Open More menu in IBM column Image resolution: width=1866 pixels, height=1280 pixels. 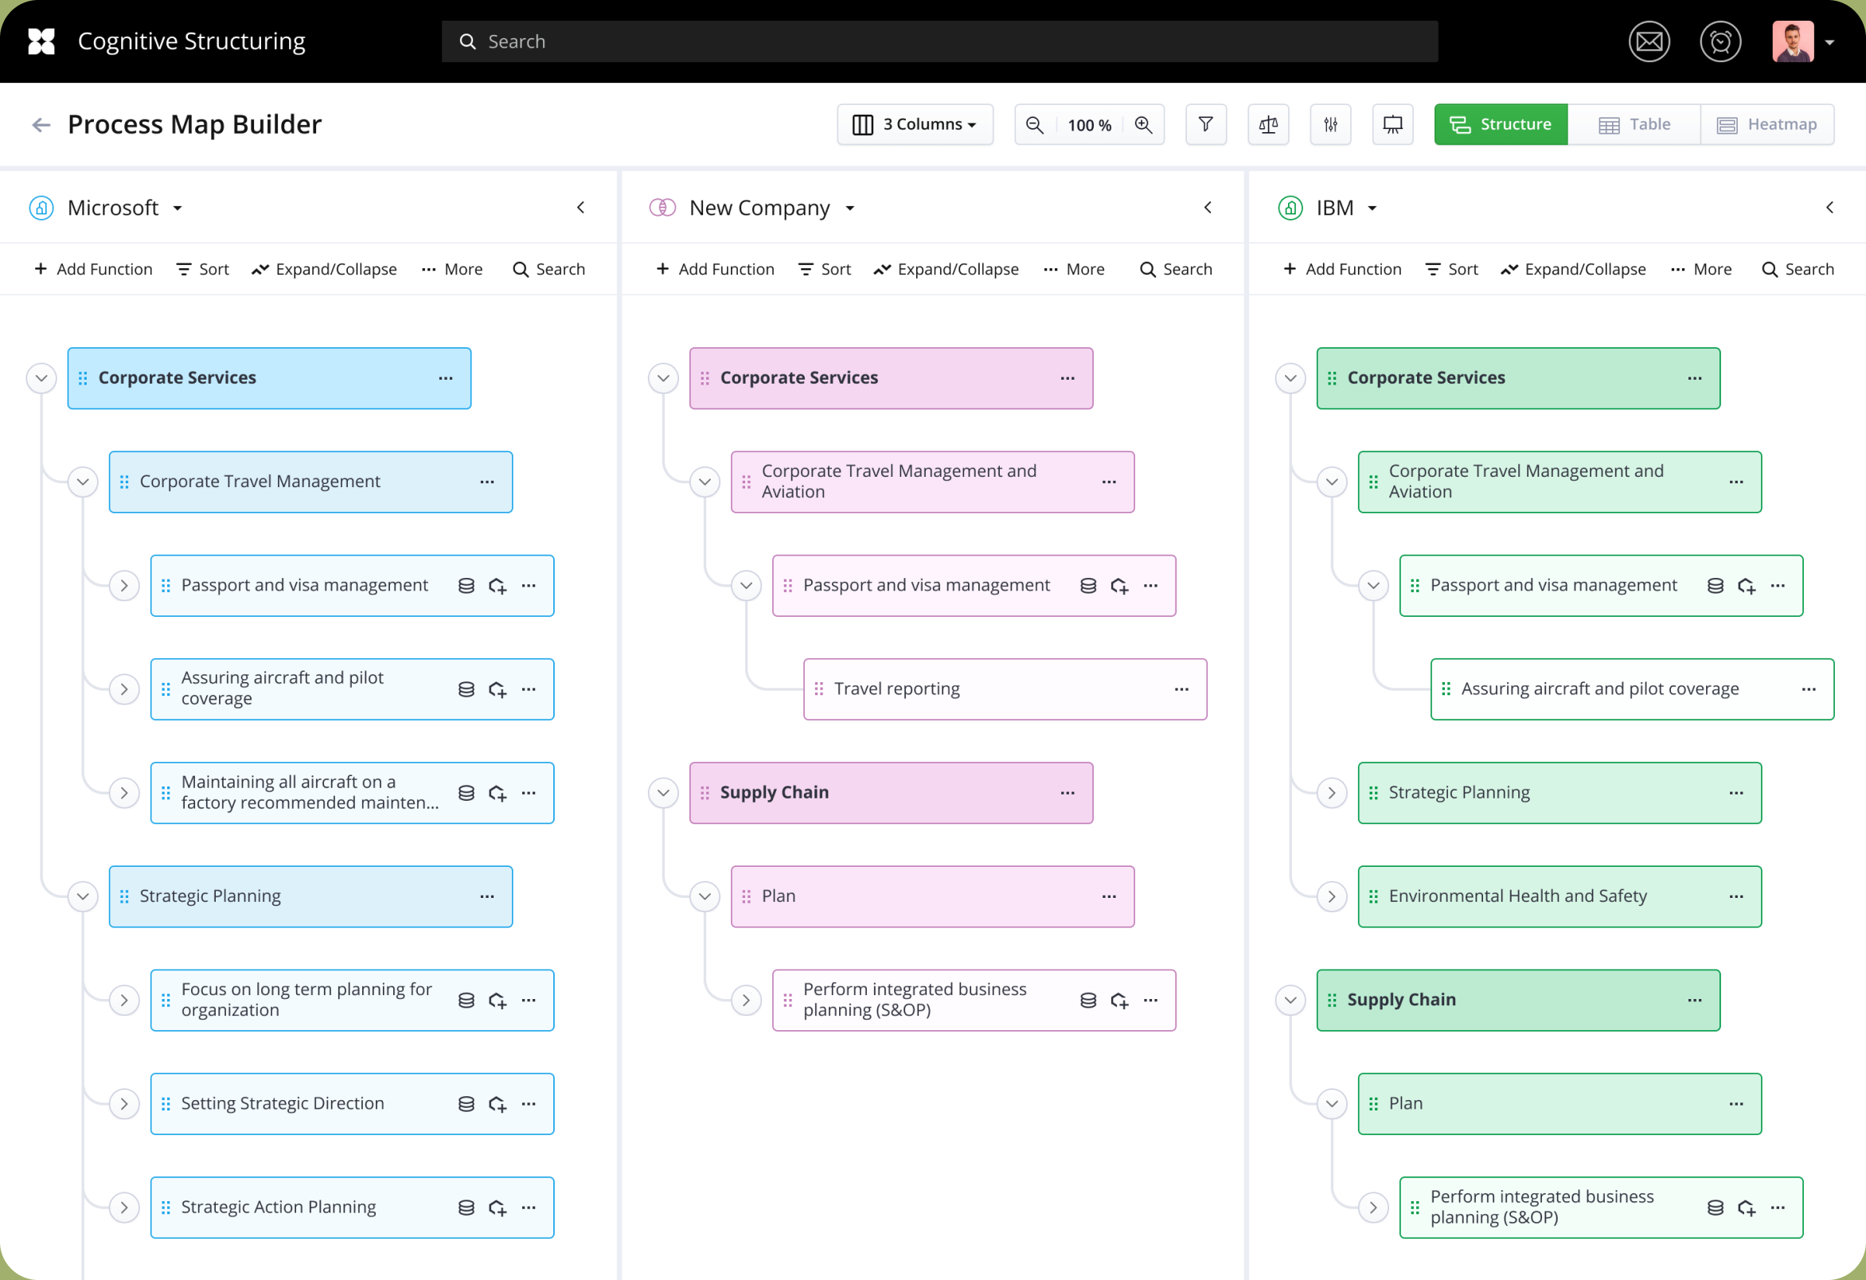click(1700, 270)
